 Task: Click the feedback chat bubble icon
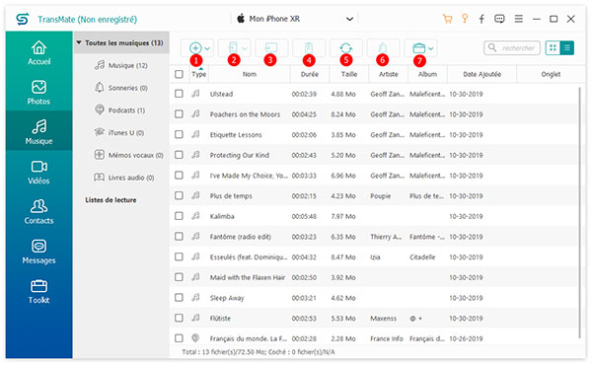coord(499,19)
